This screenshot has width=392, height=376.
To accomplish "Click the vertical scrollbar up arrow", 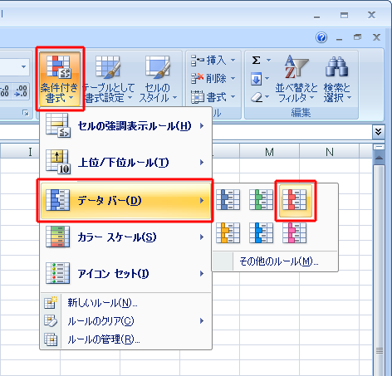I will point(379,158).
